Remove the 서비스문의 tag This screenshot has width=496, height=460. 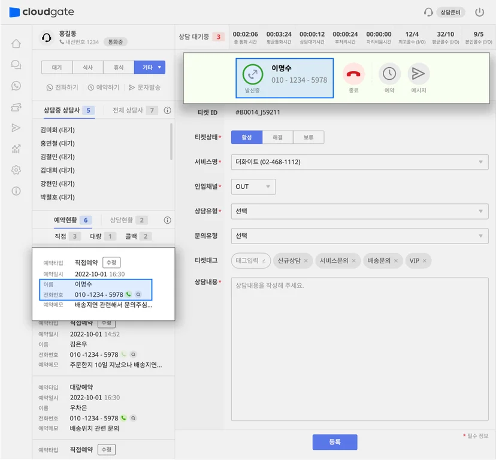(353, 261)
